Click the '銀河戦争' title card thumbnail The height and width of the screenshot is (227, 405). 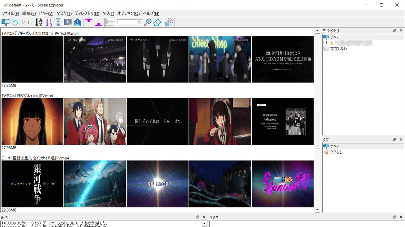(32, 184)
